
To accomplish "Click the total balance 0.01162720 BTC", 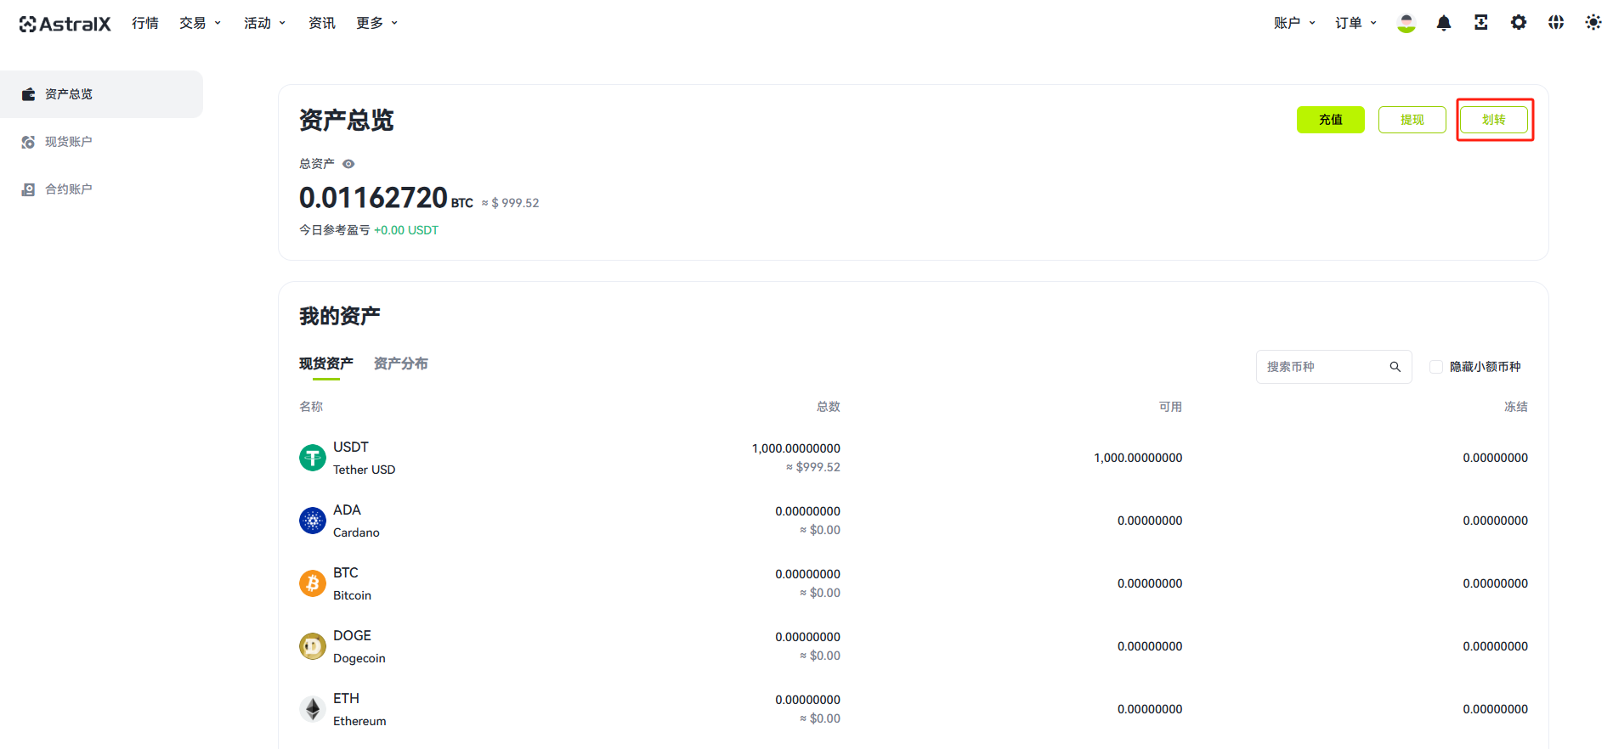I will coord(387,198).
